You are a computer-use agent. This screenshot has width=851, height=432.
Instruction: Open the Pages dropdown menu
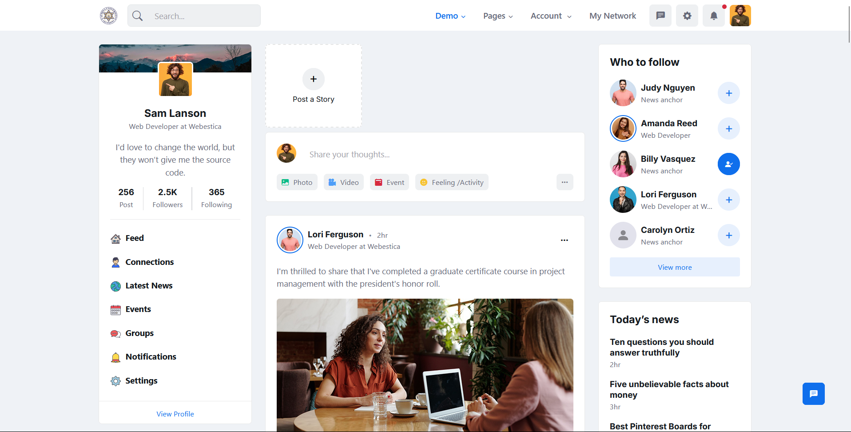tap(497, 16)
